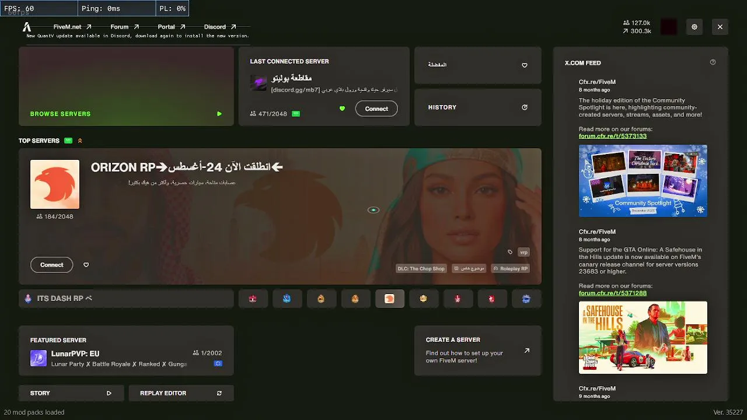747x420 pixels.
Task: Select the selected orange eagle server icon
Action: [389, 299]
